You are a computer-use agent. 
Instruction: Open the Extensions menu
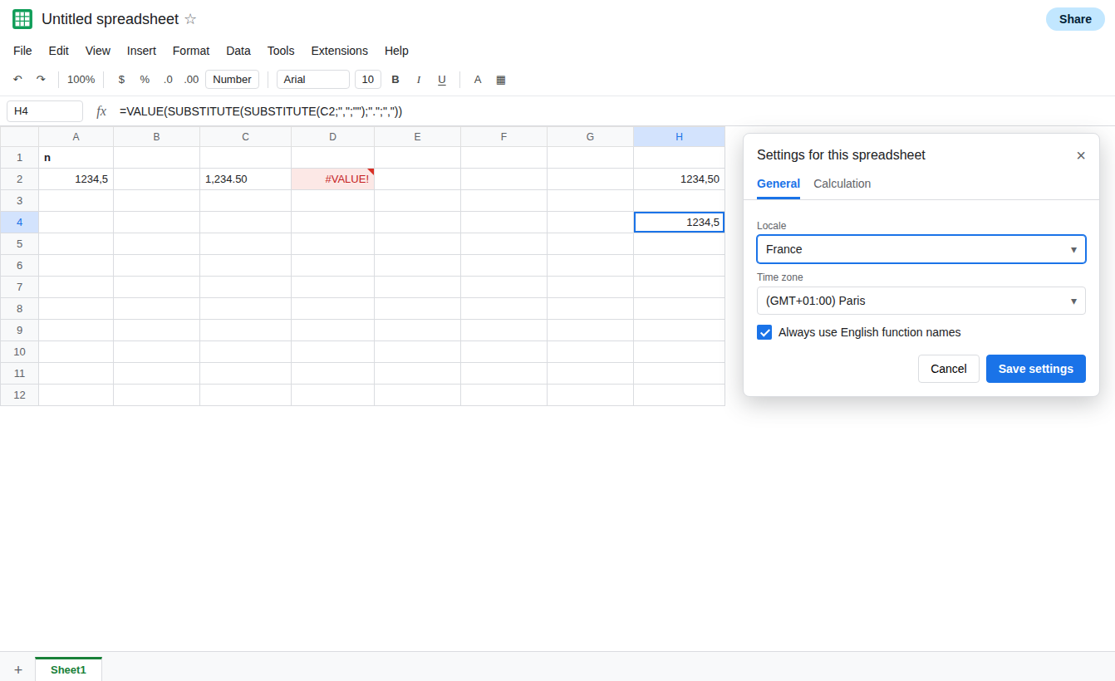coord(339,51)
